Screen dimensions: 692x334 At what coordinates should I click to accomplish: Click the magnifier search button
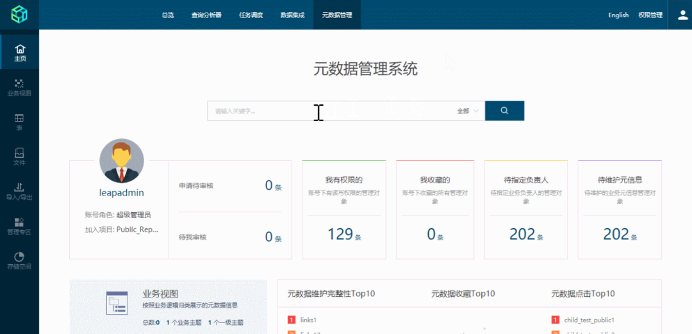504,110
